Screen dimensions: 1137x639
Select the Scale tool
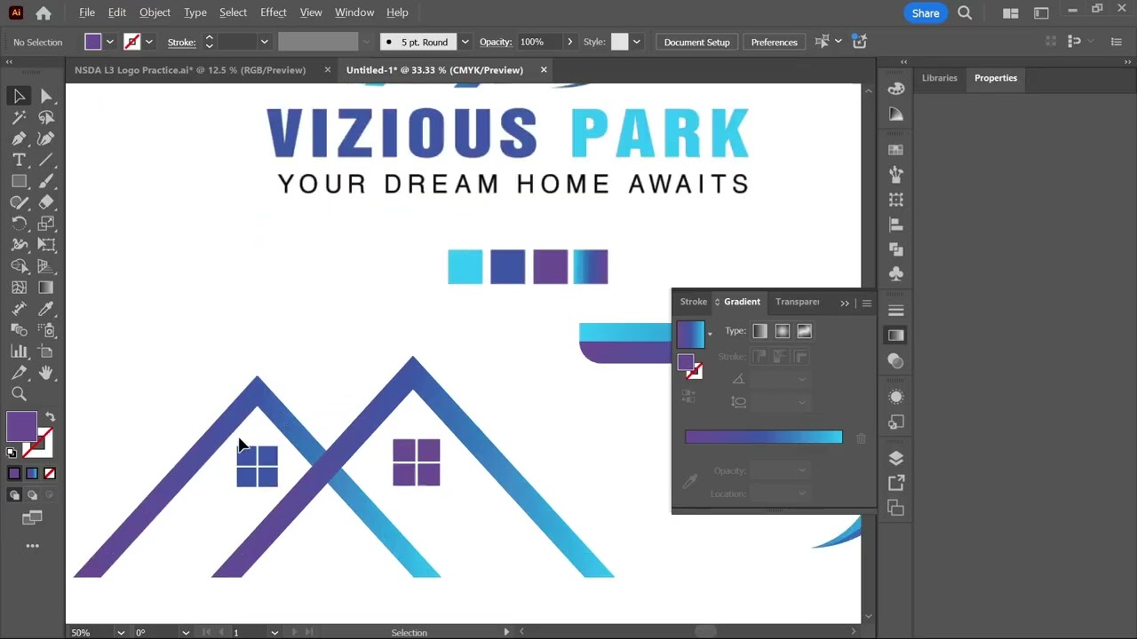tap(46, 224)
